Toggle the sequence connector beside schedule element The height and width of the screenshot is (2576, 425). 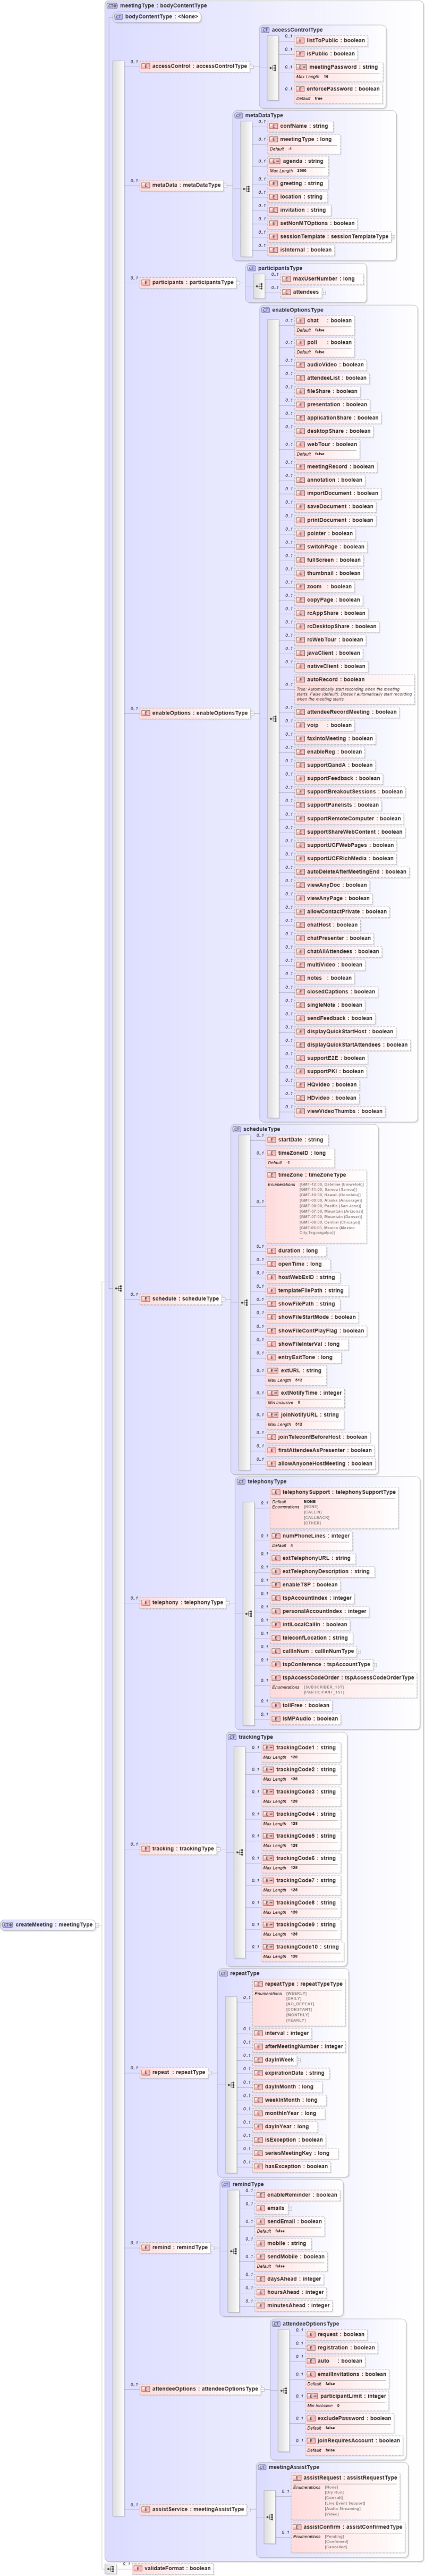(244, 1302)
